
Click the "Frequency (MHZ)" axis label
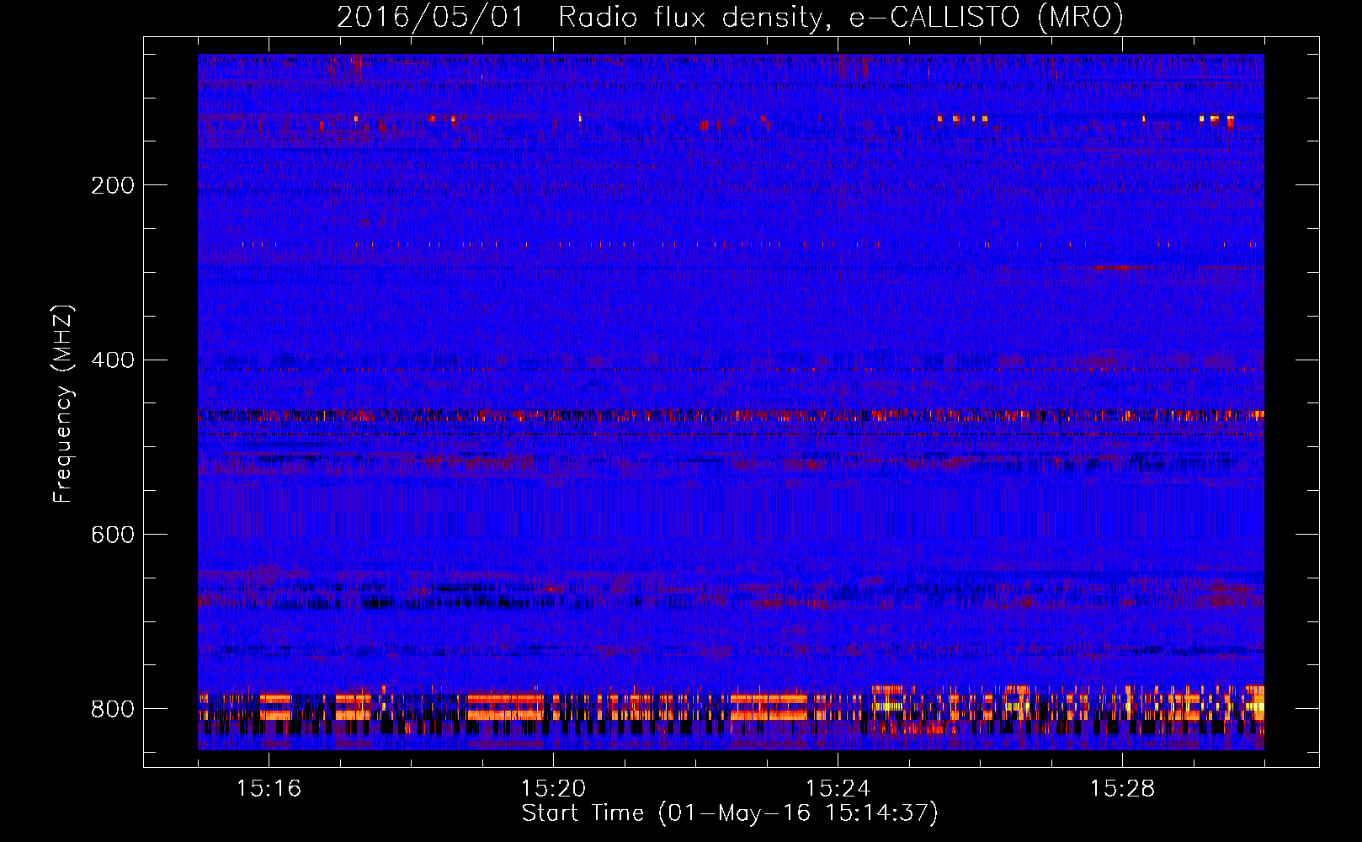click(63, 404)
